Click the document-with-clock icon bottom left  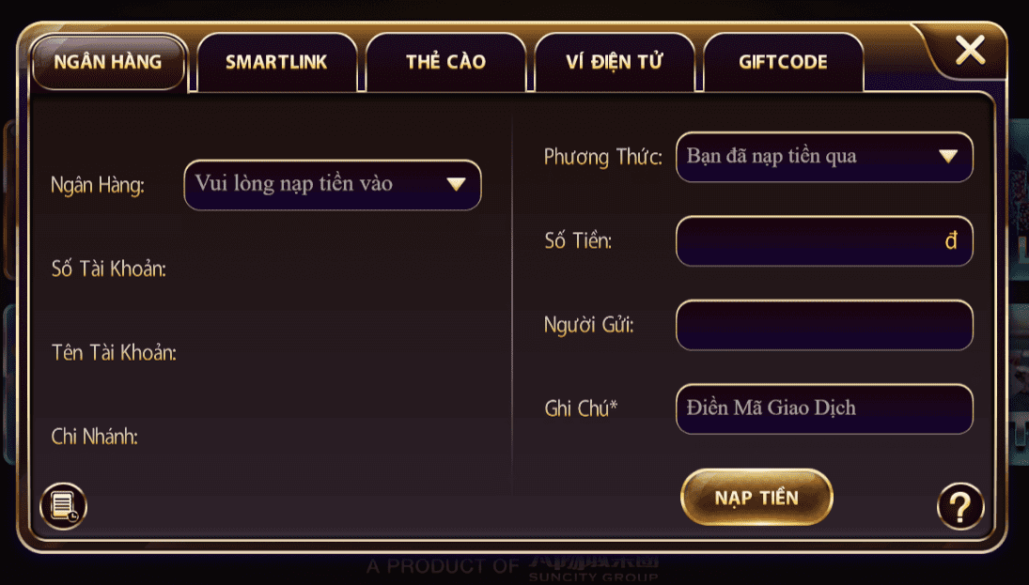point(64,506)
